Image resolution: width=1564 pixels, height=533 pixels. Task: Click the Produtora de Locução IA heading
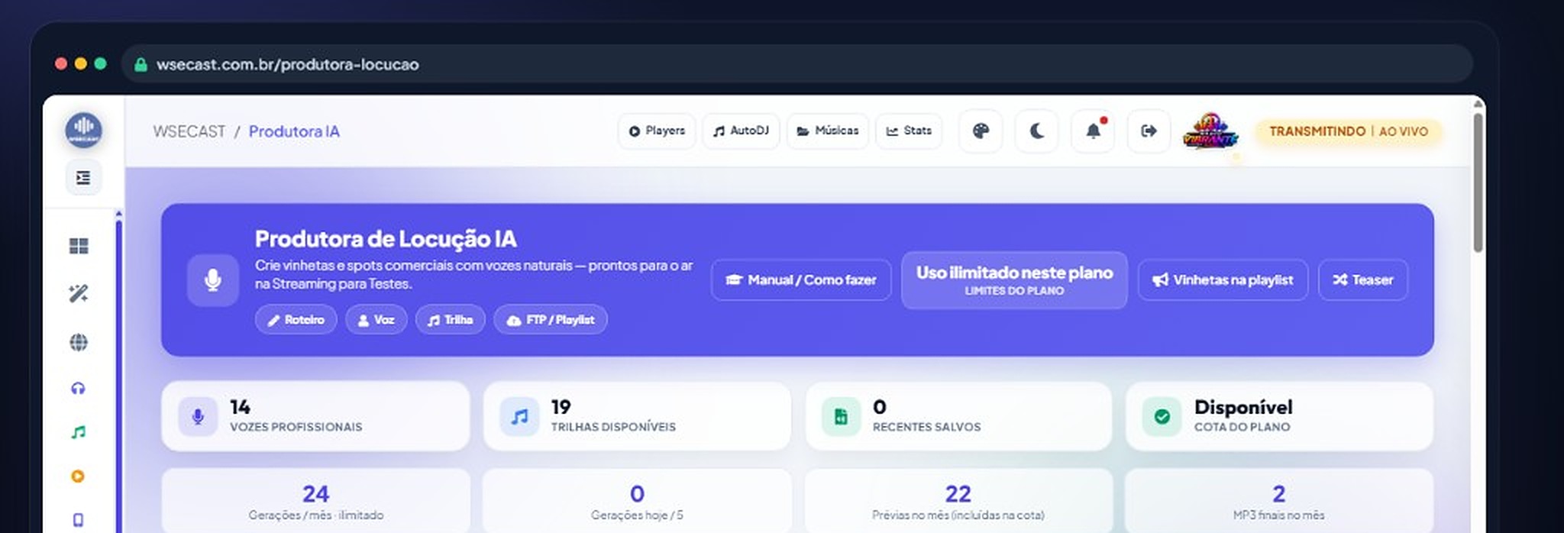386,239
